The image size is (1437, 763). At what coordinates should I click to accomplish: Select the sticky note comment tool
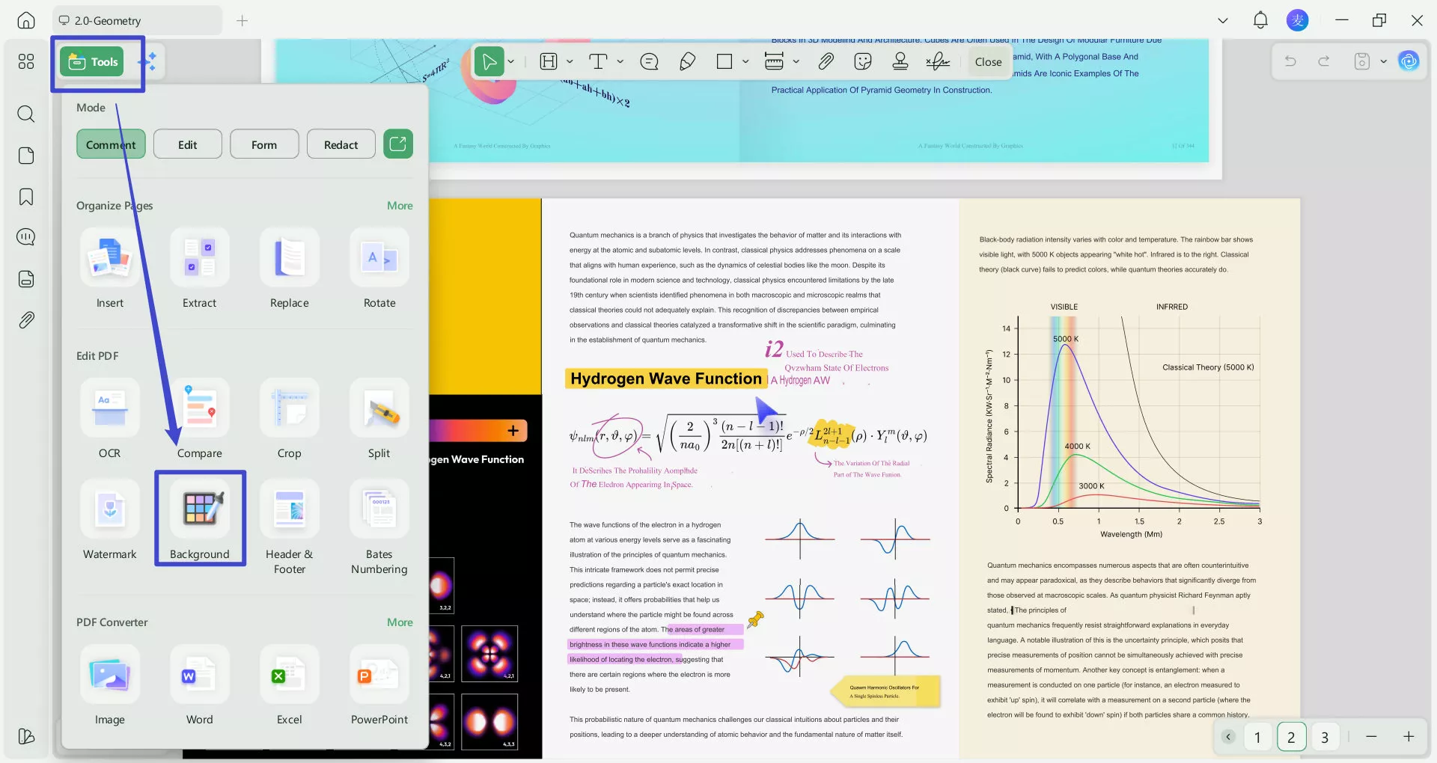[x=650, y=61]
